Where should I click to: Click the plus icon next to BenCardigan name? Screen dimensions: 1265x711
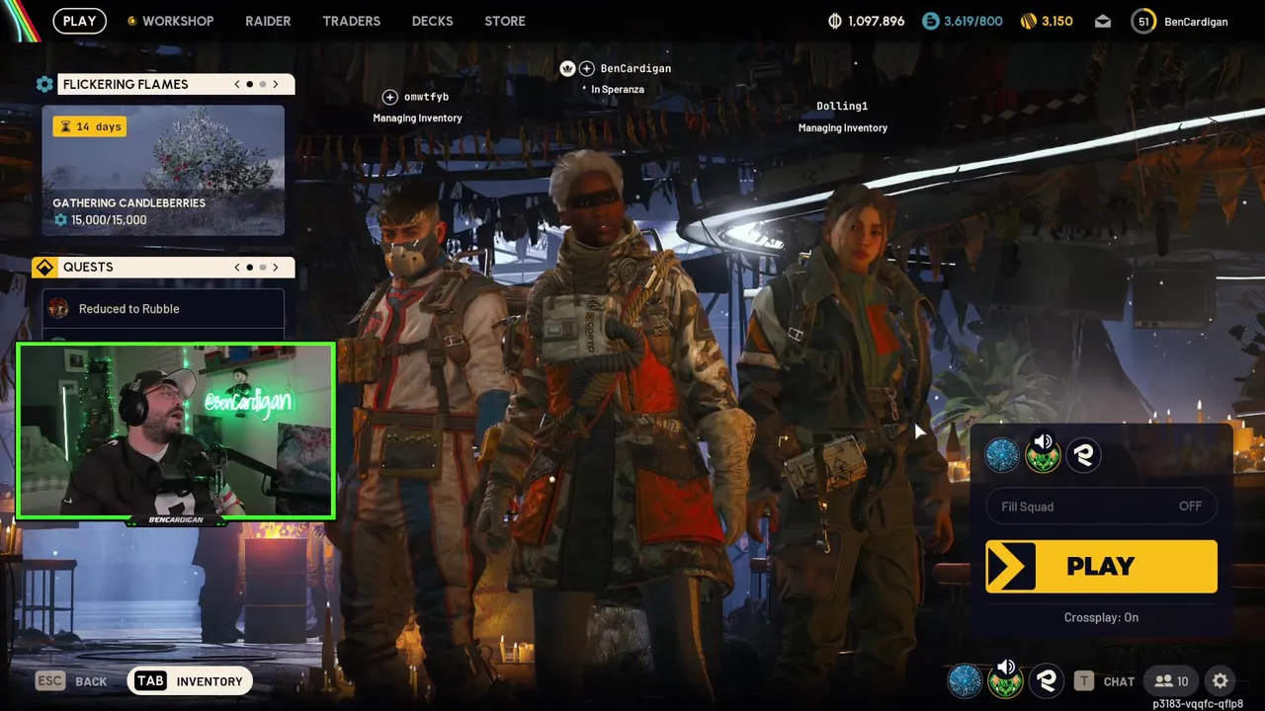587,68
